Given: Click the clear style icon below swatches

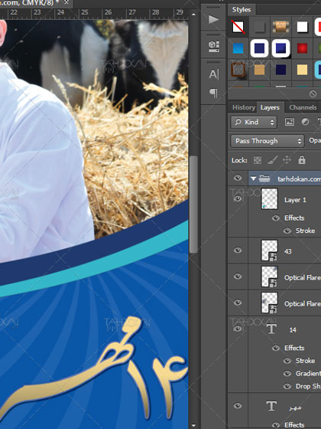Looking at the screenshot, I should (313, 94).
